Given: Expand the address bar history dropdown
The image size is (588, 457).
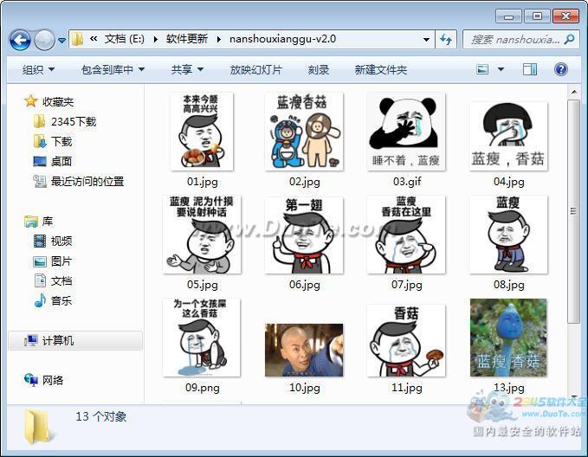Looking at the screenshot, I should coord(426,39).
